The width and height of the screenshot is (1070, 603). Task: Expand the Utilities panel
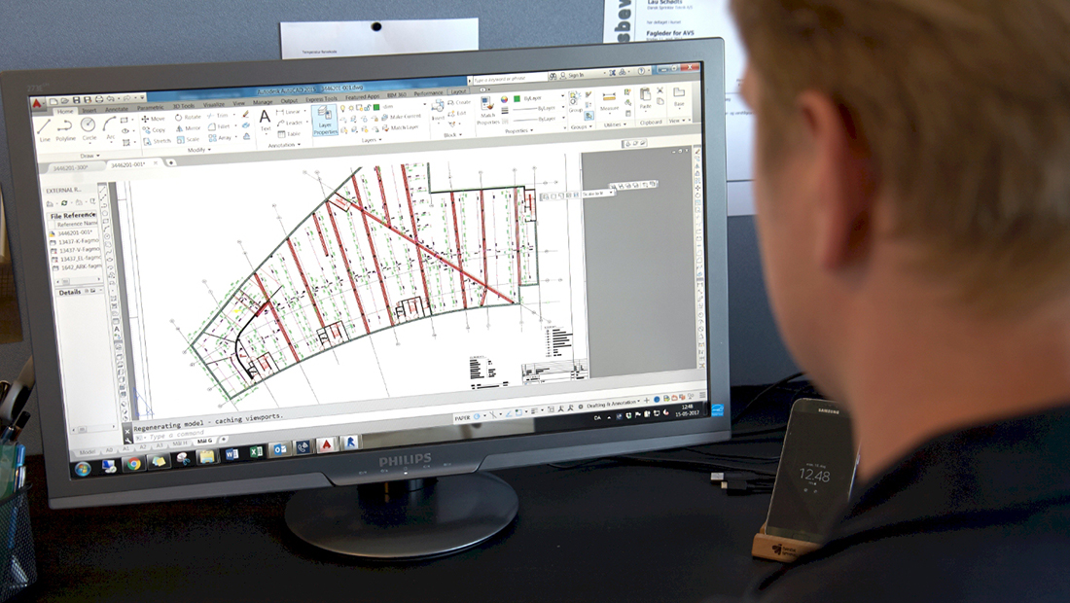pyautogui.click(x=614, y=124)
